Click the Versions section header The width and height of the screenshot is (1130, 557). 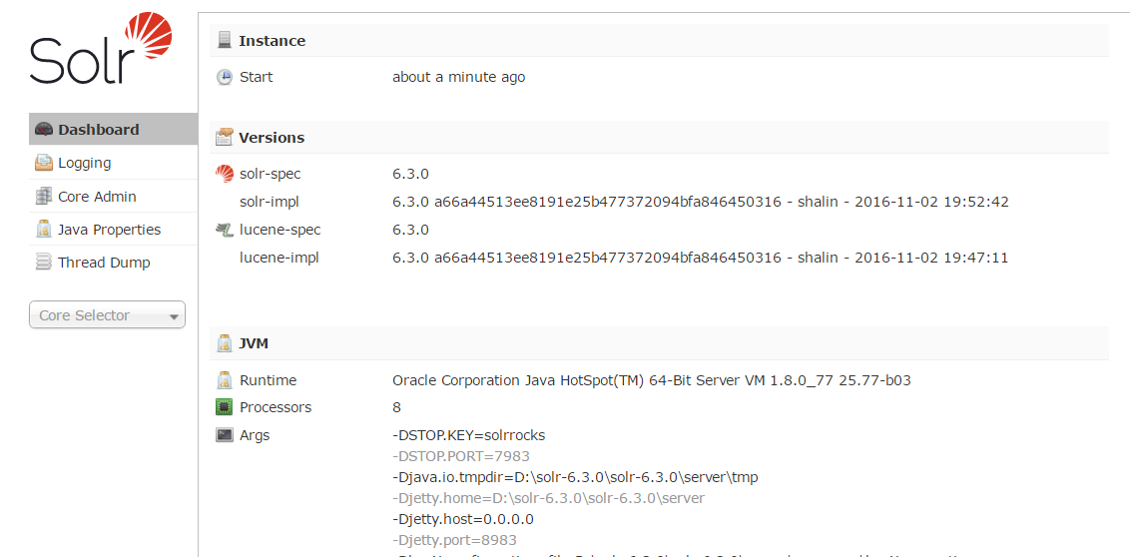click(x=659, y=137)
